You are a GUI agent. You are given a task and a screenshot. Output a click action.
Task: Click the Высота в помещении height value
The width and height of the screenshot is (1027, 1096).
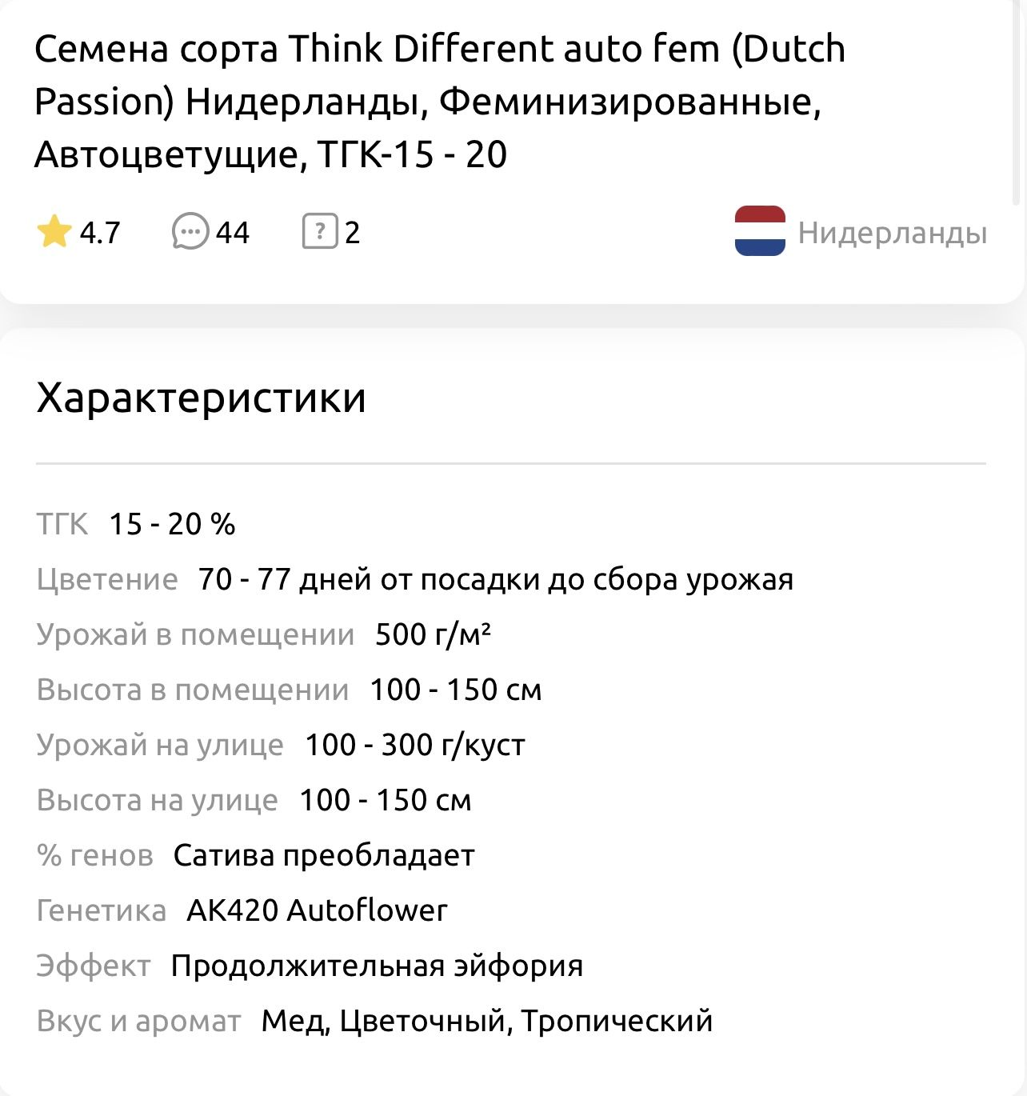455,690
